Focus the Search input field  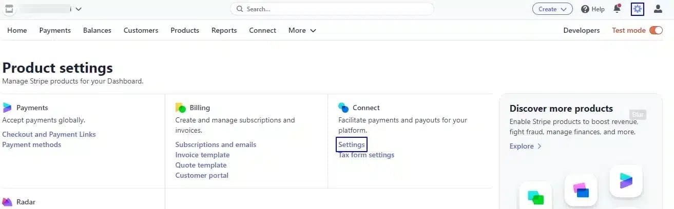(332, 9)
